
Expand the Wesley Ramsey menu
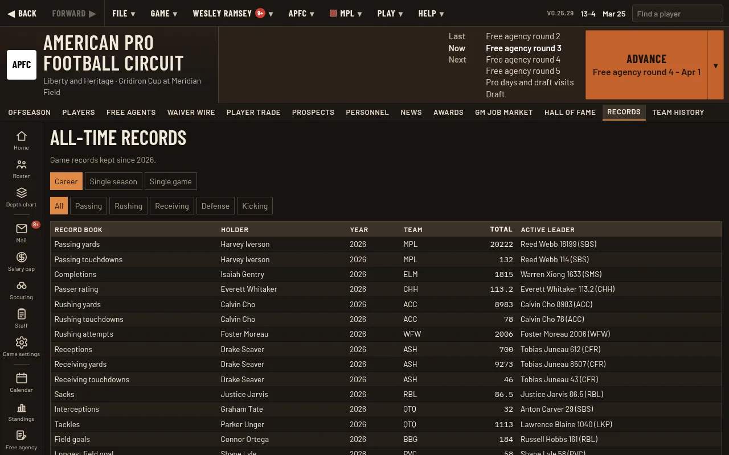point(233,14)
